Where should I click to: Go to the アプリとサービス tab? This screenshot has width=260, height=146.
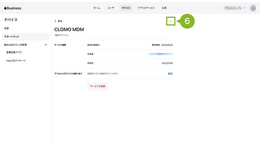(x=146, y=8)
